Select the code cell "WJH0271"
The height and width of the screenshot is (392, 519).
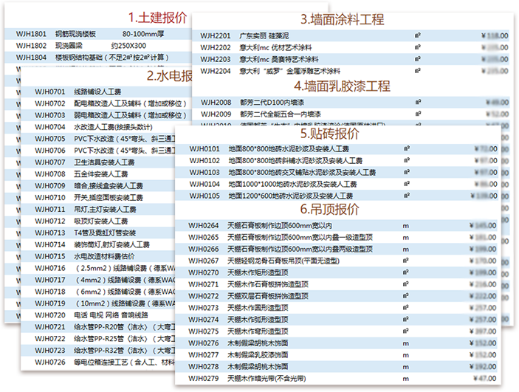tap(204, 284)
